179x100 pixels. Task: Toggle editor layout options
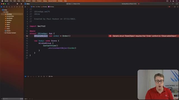point(175,7)
